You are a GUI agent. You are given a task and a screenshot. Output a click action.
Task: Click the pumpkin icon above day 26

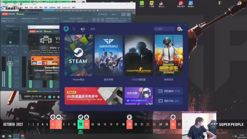(173, 117)
